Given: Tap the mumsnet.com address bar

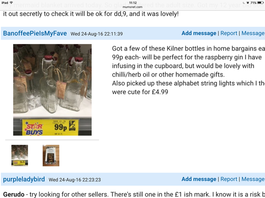Looking at the screenshot, I should [x=132, y=7].
